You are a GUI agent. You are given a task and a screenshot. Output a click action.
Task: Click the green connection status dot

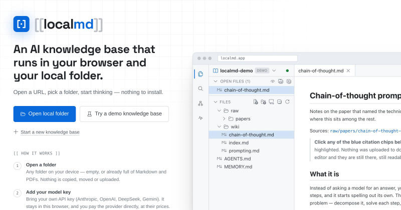287,70
